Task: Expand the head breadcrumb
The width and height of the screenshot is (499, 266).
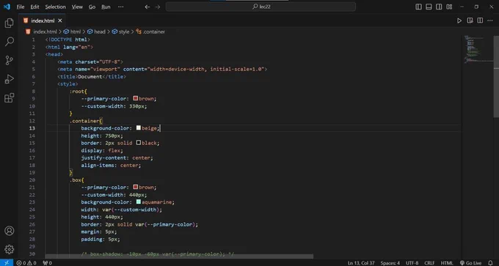Action: tap(96, 32)
